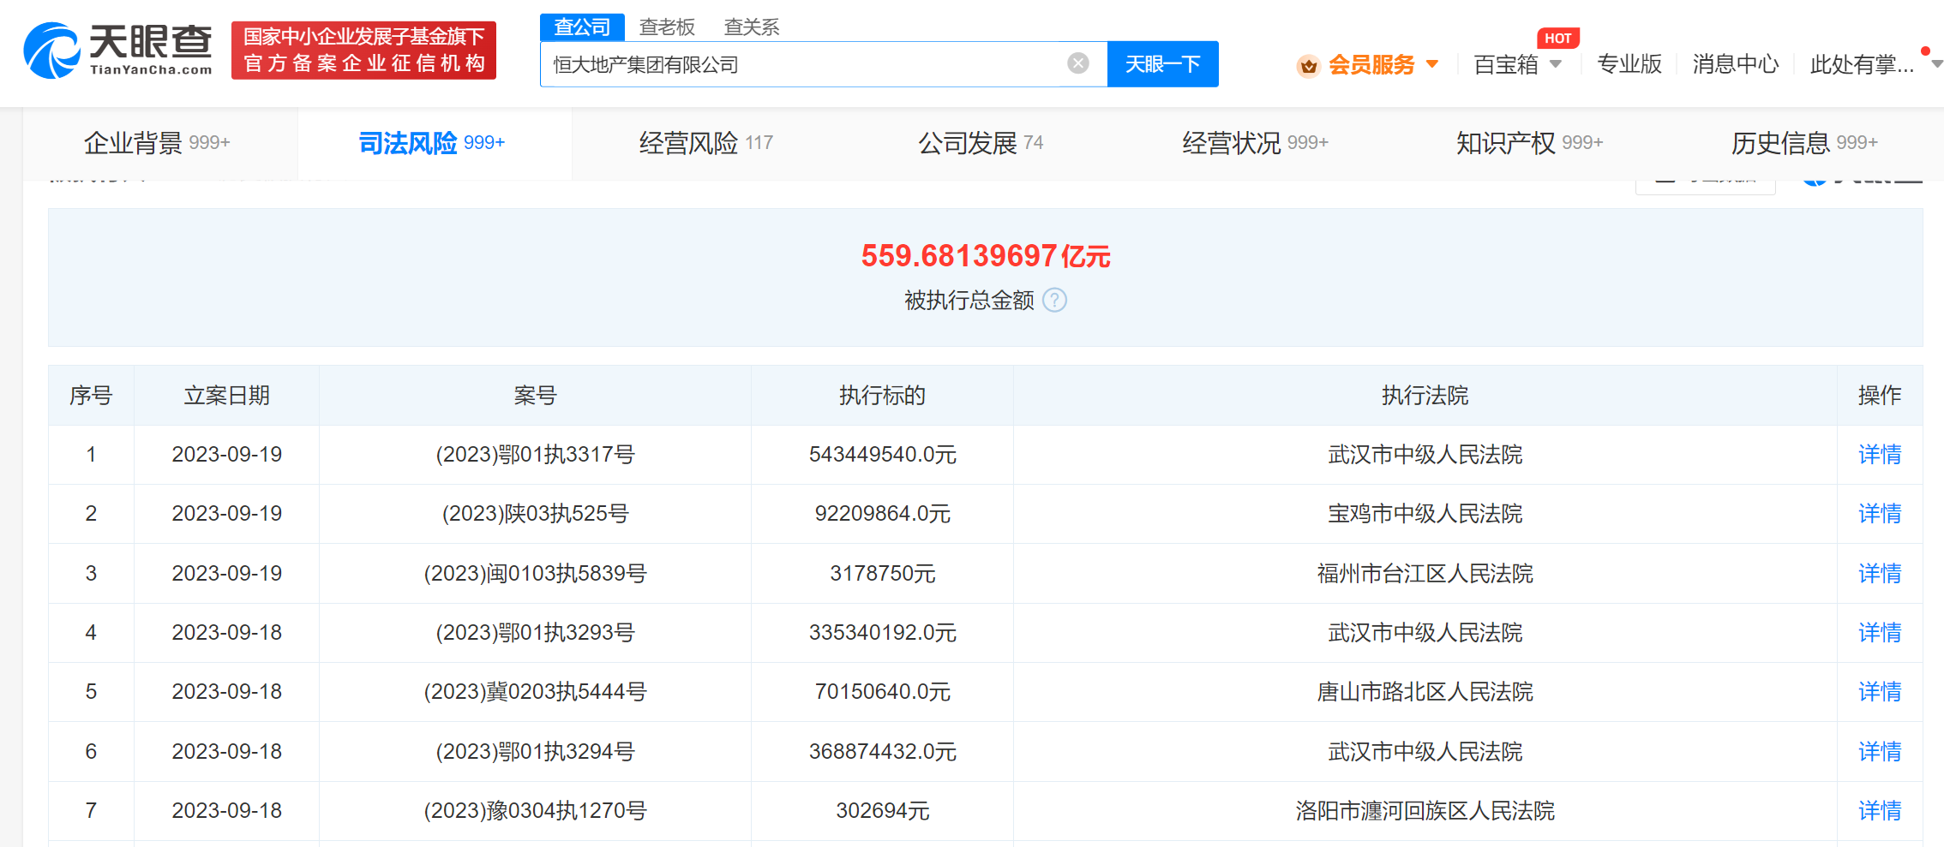Click the 被执行总金额 label
The image size is (1944, 847).
pos(969,301)
